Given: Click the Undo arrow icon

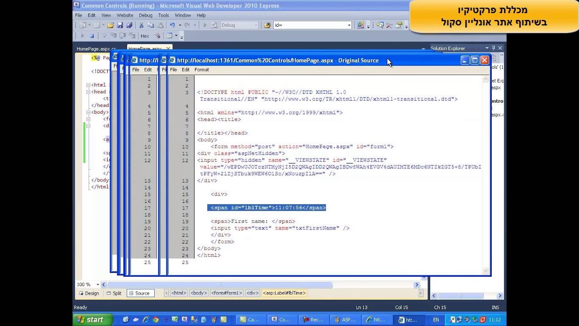Looking at the screenshot, I should coord(172,25).
